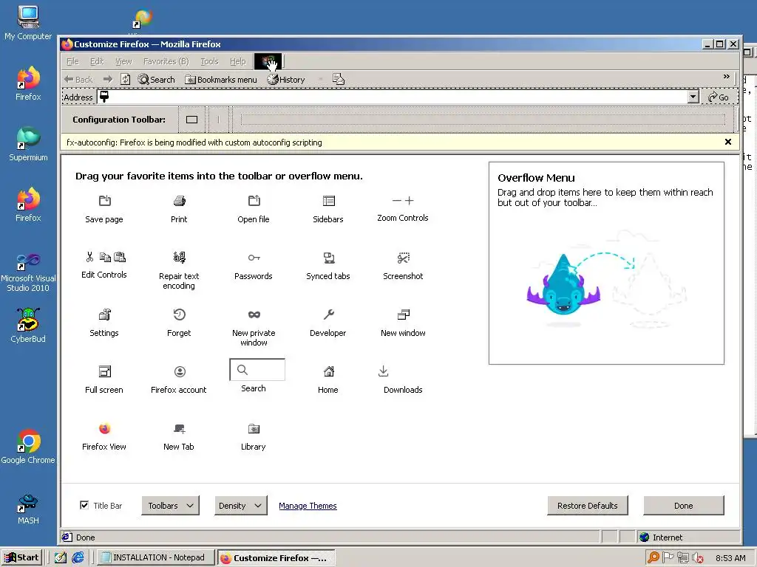Select the Edit Controls item

(x=104, y=266)
